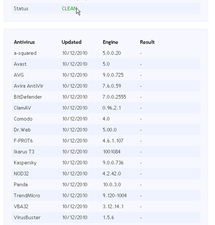This screenshot has height=225, width=215.
Task: Select the a-squared antivirus row
Action: (106, 53)
